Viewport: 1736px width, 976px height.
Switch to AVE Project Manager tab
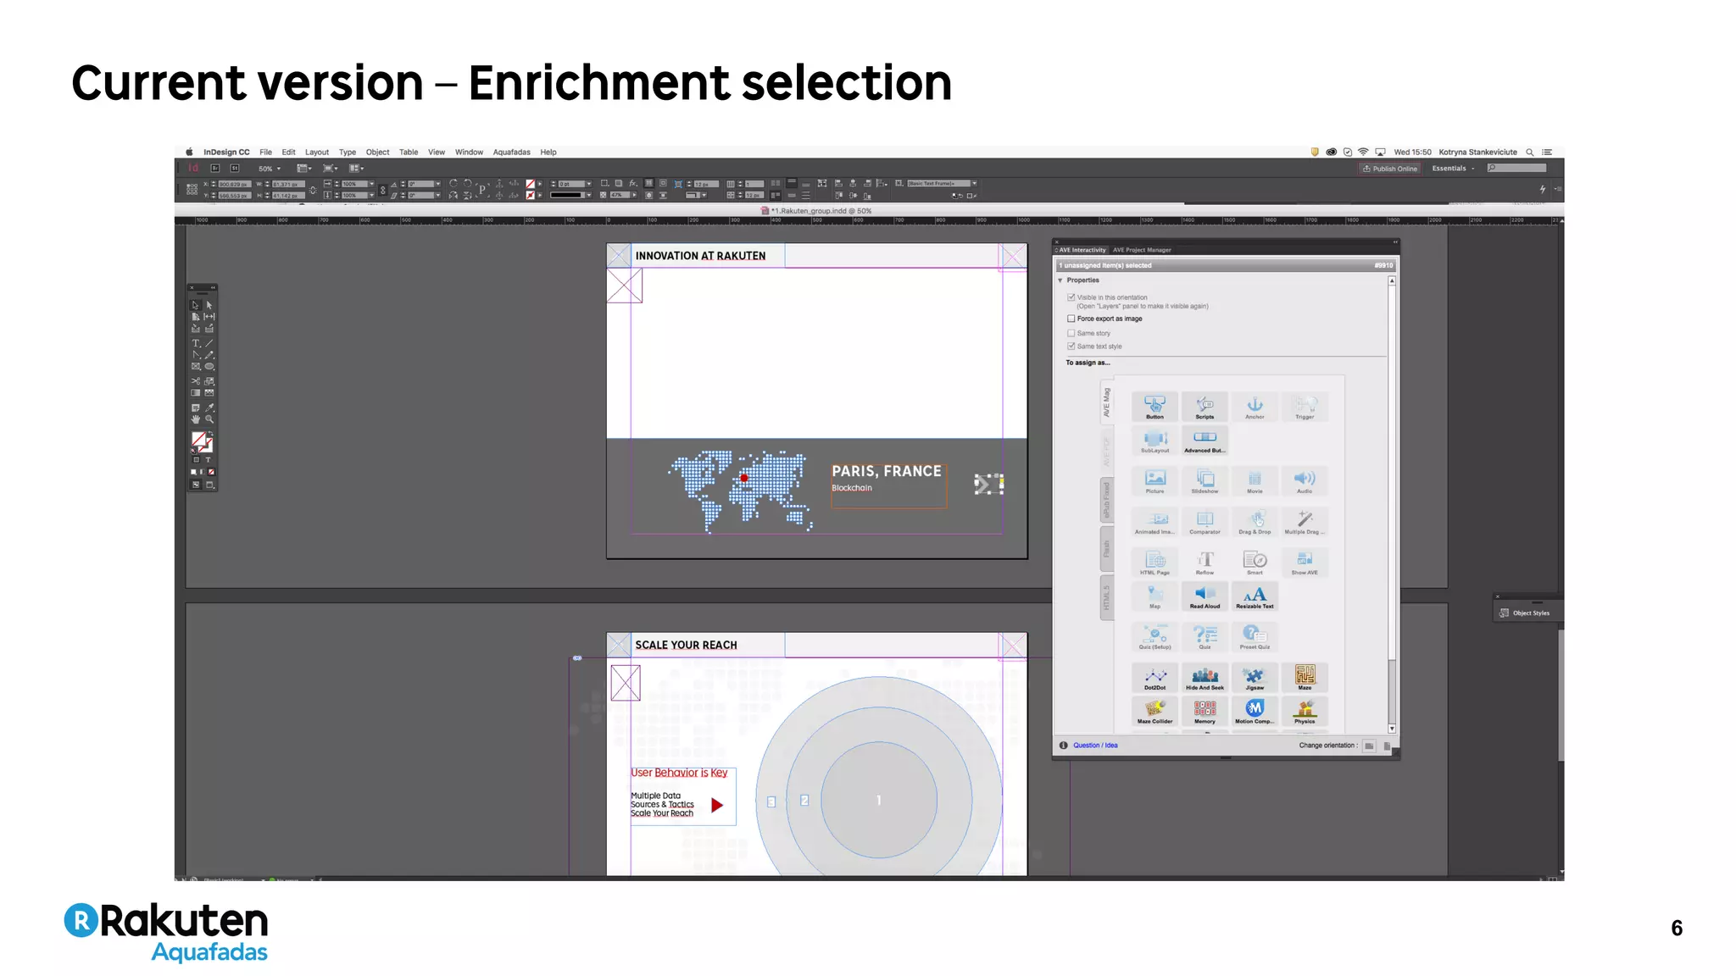[1142, 250]
